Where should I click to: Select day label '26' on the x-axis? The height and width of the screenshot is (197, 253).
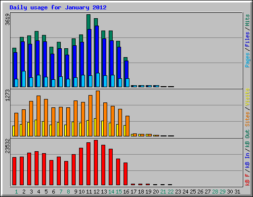[x=200, y=192]
